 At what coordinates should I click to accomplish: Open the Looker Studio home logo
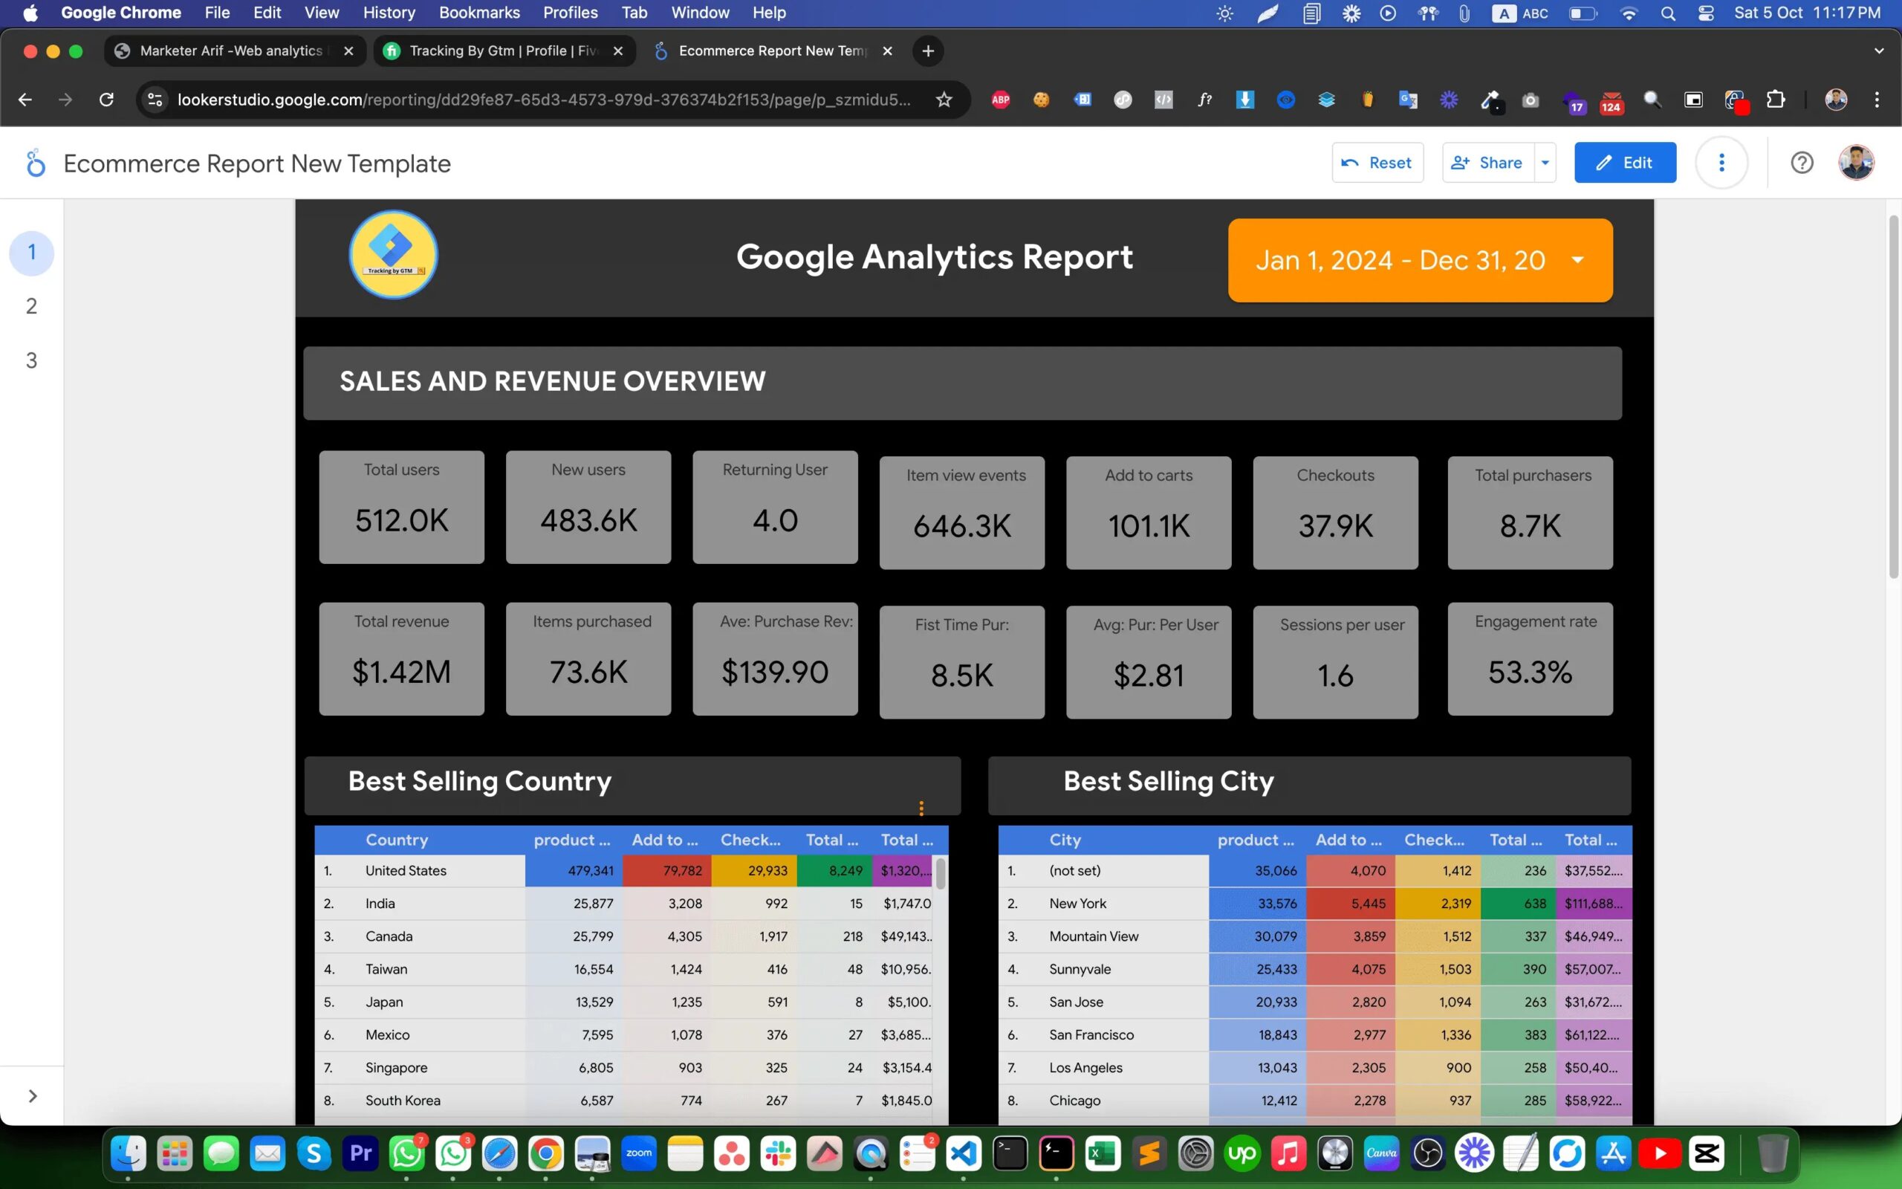tap(36, 163)
